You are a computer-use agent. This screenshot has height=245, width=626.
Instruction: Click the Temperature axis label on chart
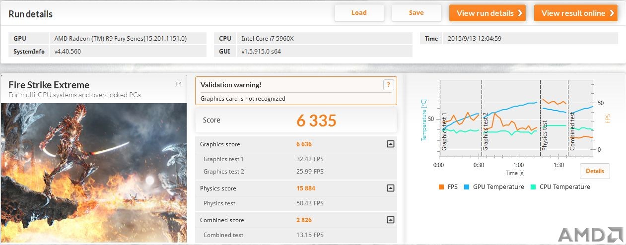[424, 120]
